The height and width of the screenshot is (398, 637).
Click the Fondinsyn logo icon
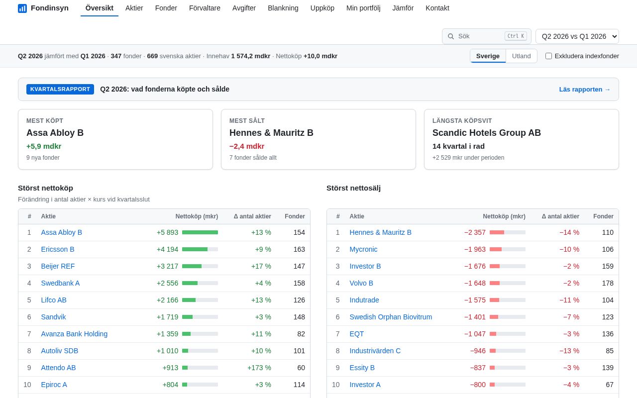pos(22,8)
